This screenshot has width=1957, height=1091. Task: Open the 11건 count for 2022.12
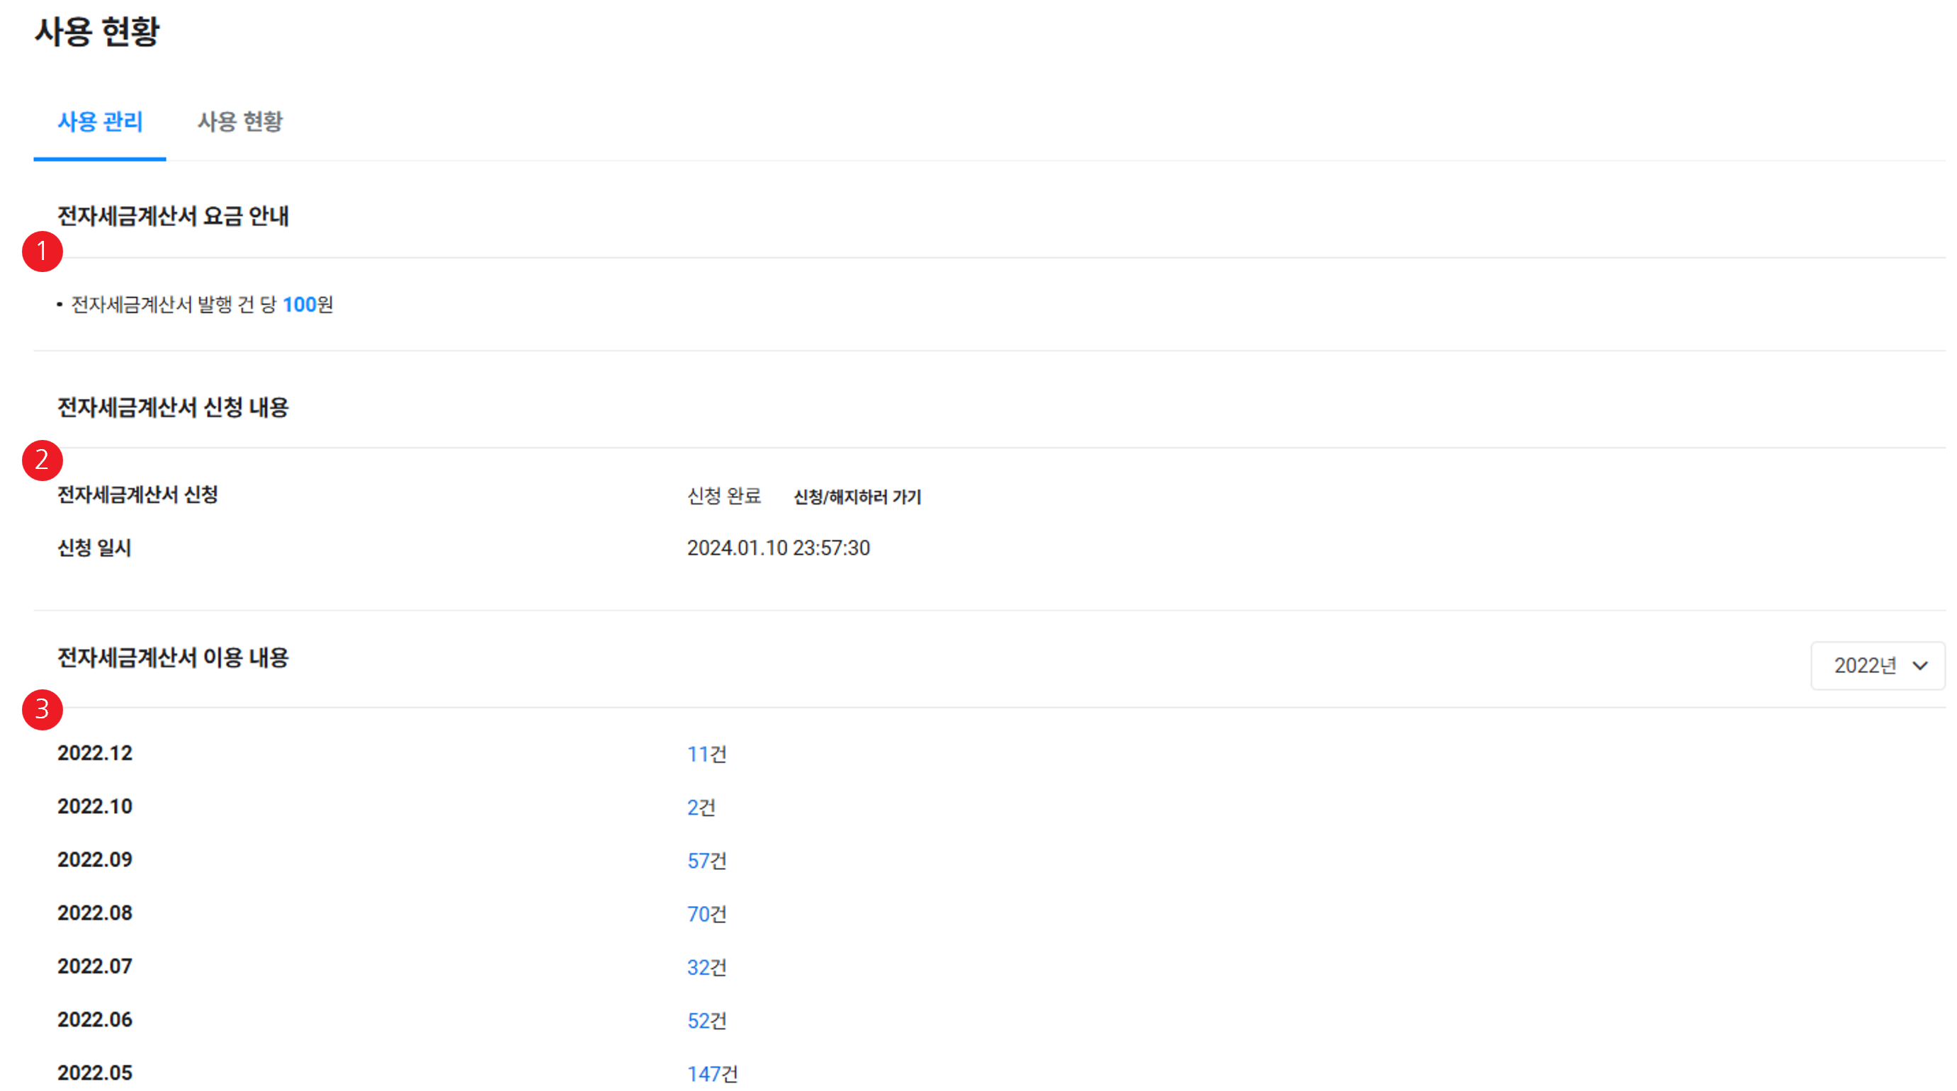[706, 754]
